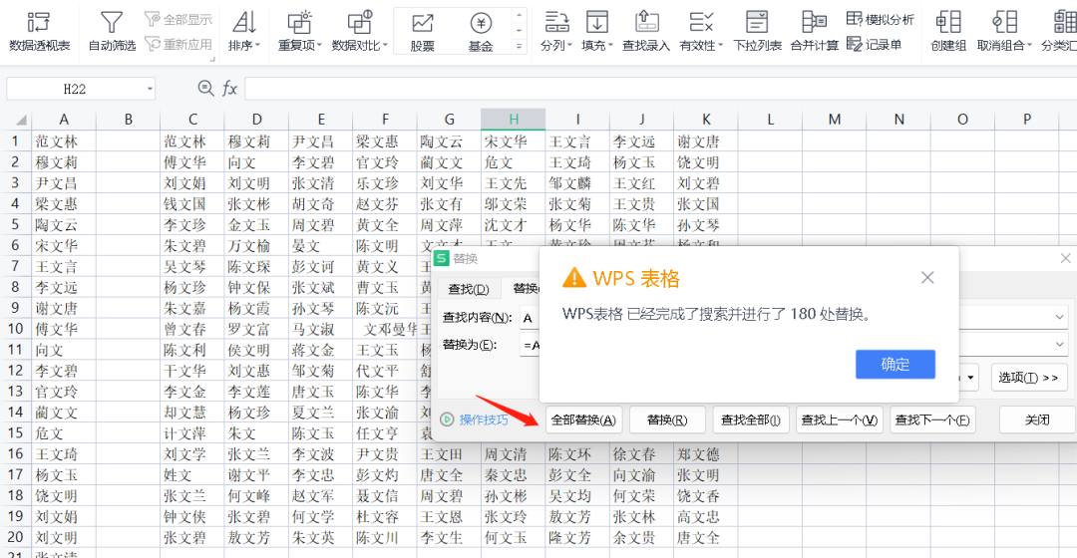
Task: Select column B header
Action: pos(128,120)
